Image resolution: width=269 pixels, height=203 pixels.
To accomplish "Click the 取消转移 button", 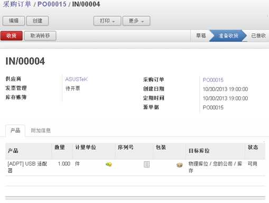I will 40,36.
